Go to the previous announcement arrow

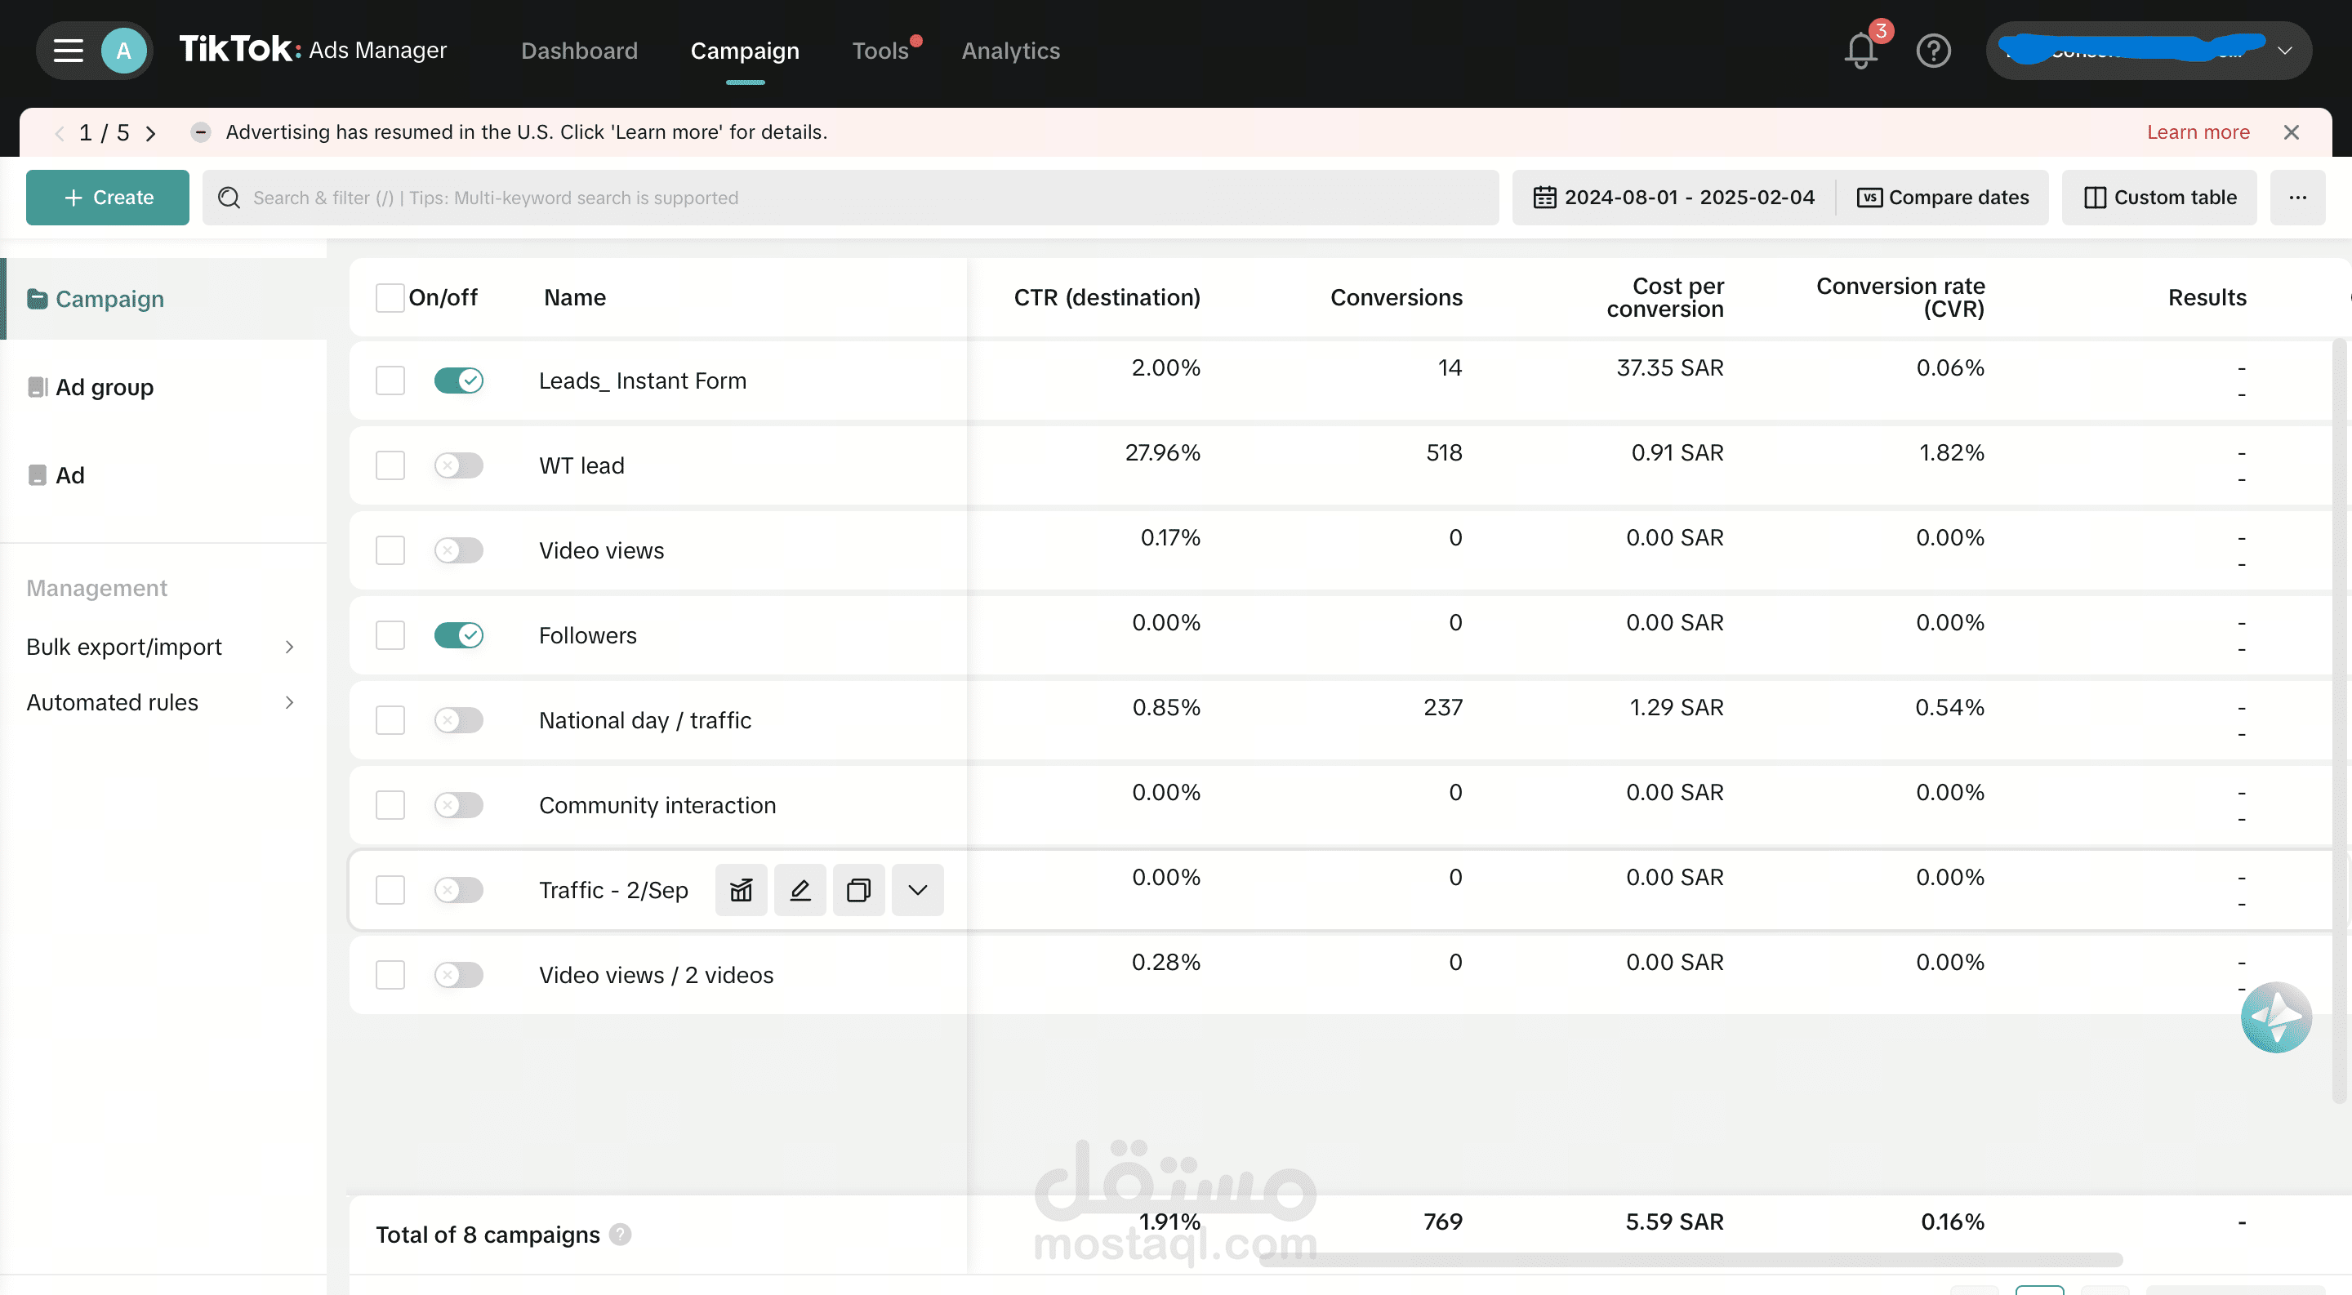coord(60,133)
